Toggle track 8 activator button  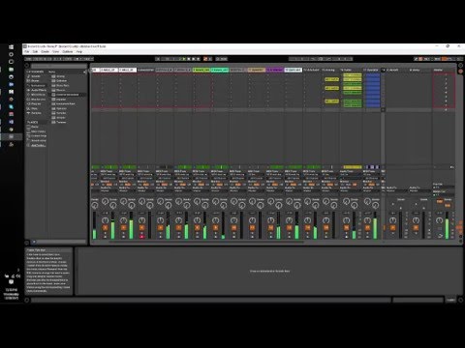[216, 228]
